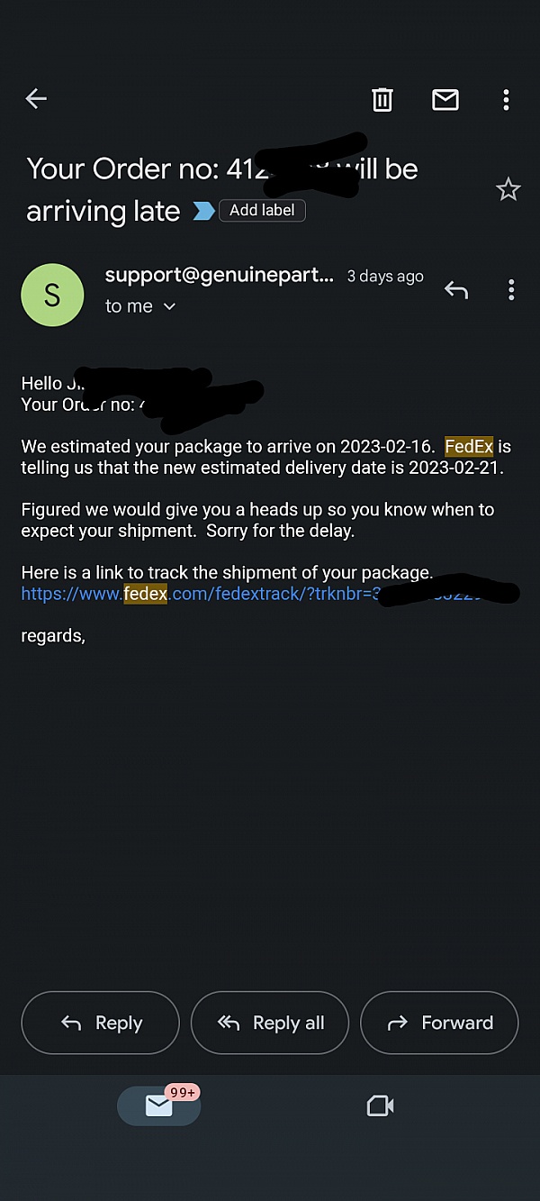Tap the Reply button
540x1201 pixels.
pos(101,1023)
